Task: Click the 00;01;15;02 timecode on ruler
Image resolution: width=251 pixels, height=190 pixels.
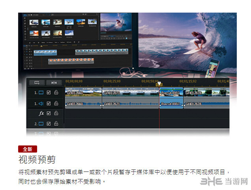Action: [x=188, y=81]
